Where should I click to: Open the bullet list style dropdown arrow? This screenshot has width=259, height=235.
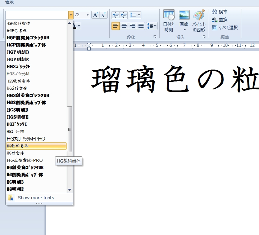click(139, 15)
